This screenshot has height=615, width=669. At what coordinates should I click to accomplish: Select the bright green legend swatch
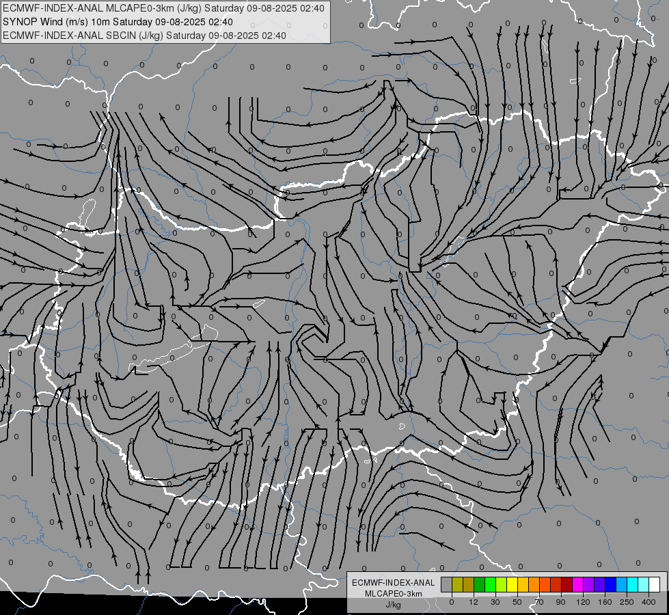[x=490, y=584]
